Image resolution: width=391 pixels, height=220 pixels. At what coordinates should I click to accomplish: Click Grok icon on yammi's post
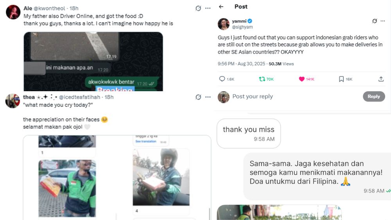coord(375,21)
